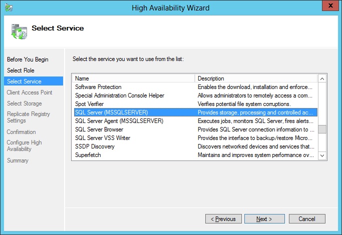Click the scrollbar thumb of the service list
Viewport: 342px width, 235px height.
322,129
